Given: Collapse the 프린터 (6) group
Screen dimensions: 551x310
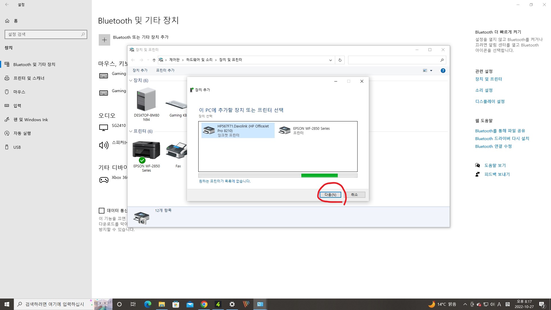Looking at the screenshot, I should pos(131,131).
